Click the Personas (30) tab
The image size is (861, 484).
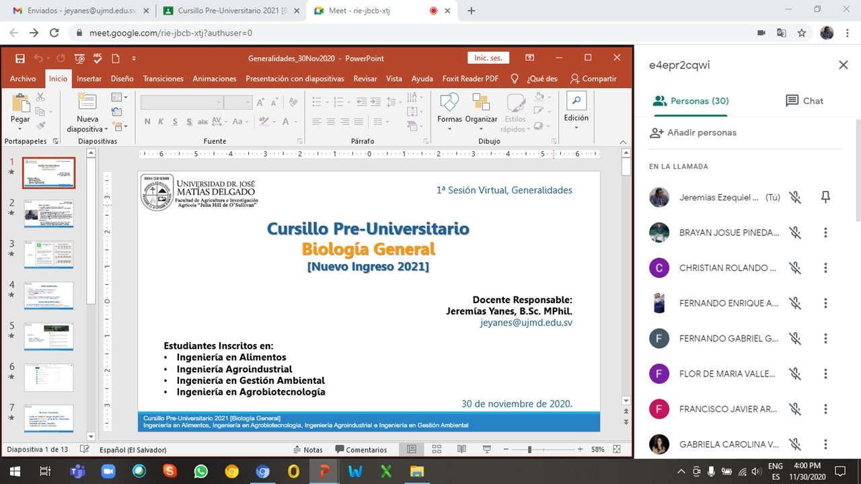coord(691,101)
